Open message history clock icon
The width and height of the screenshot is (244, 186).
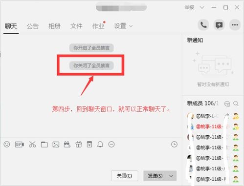pos(174,145)
